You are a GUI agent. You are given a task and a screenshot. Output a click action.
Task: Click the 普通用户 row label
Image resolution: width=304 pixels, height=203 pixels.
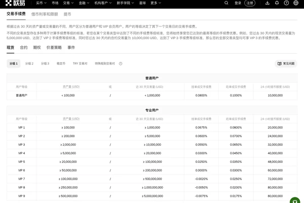21,95
